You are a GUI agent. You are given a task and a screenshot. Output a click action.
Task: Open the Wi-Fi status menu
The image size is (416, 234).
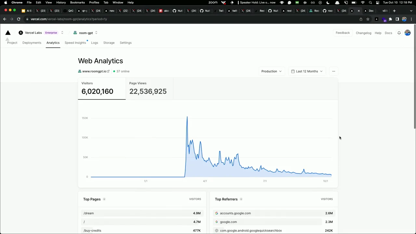tap(363, 3)
